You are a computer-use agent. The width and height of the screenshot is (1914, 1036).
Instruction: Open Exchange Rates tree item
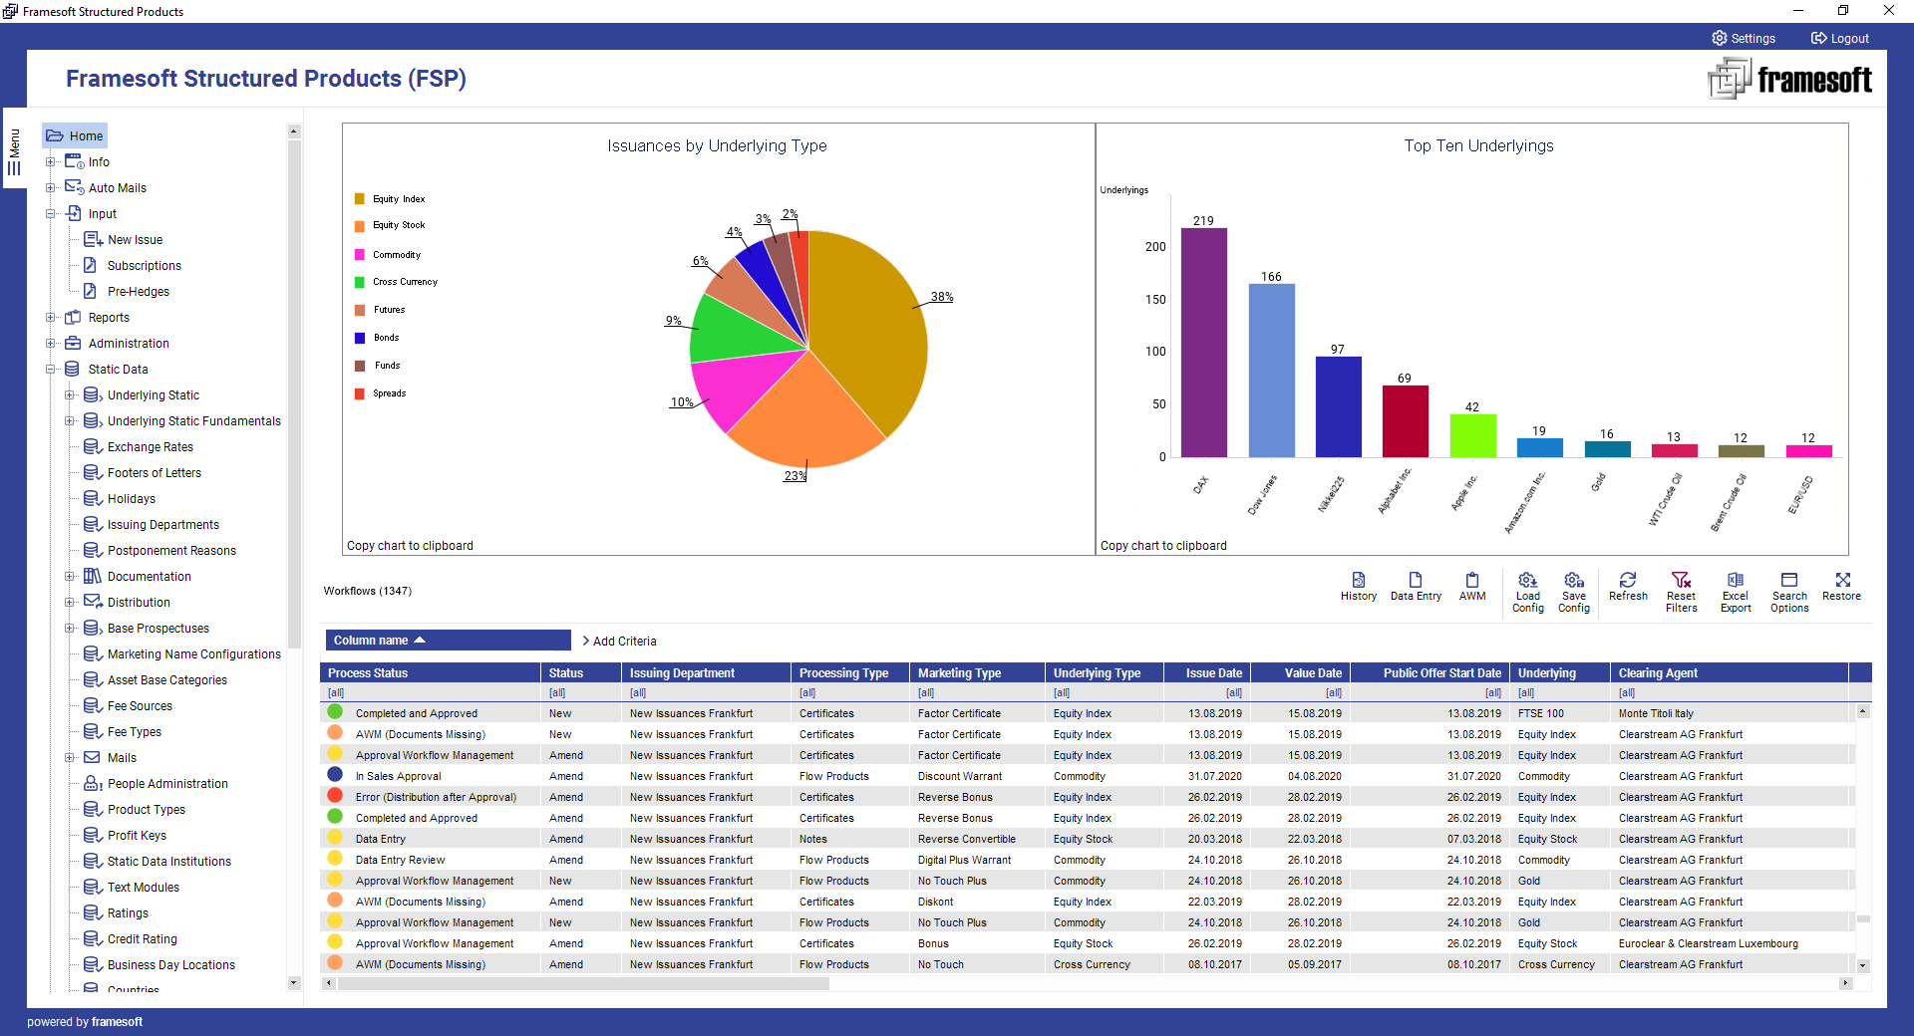[150, 446]
